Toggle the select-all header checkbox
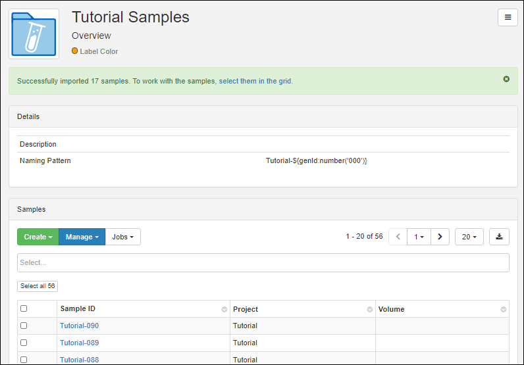 tap(24, 308)
